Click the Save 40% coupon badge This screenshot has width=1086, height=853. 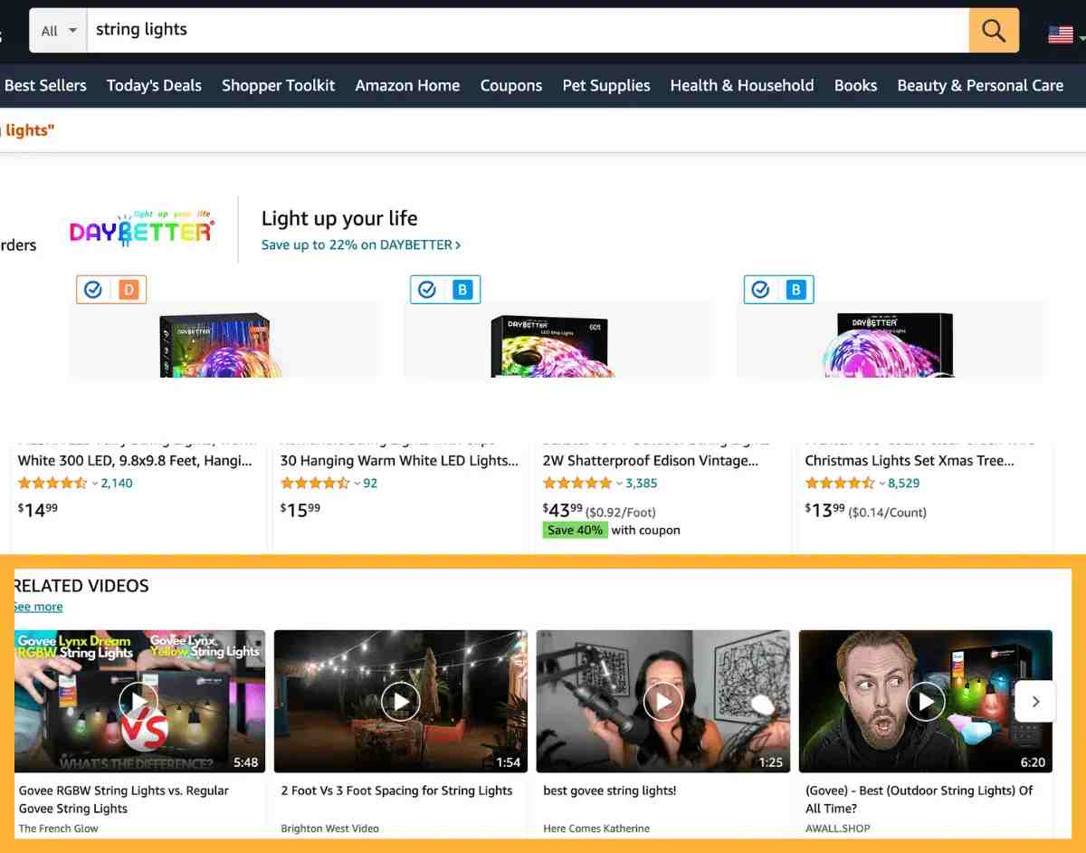point(575,531)
